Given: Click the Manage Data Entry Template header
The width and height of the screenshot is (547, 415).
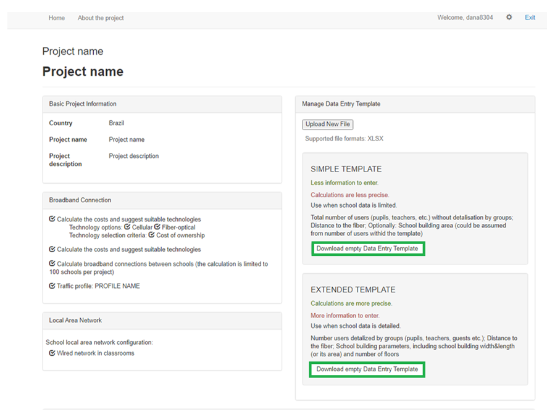Looking at the screenshot, I should pos(341,104).
